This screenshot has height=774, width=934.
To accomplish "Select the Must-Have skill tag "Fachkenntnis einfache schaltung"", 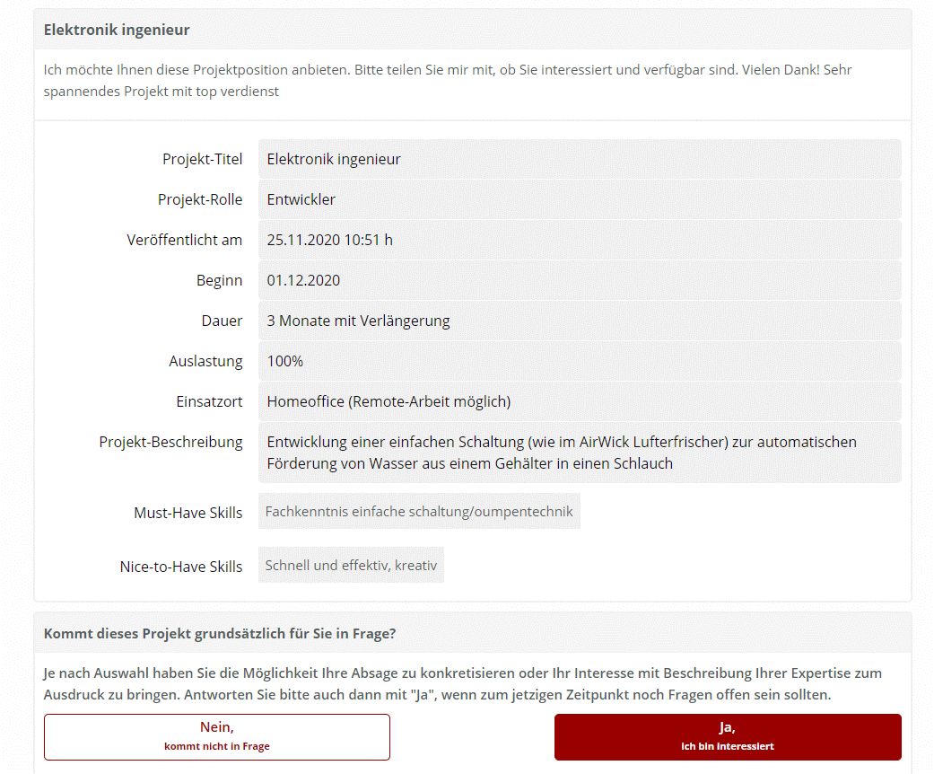I will pos(419,511).
